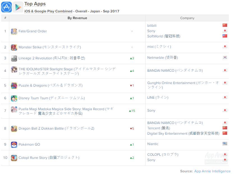
Task: Click the China flag beside Tencent
Action: coord(225,128)
